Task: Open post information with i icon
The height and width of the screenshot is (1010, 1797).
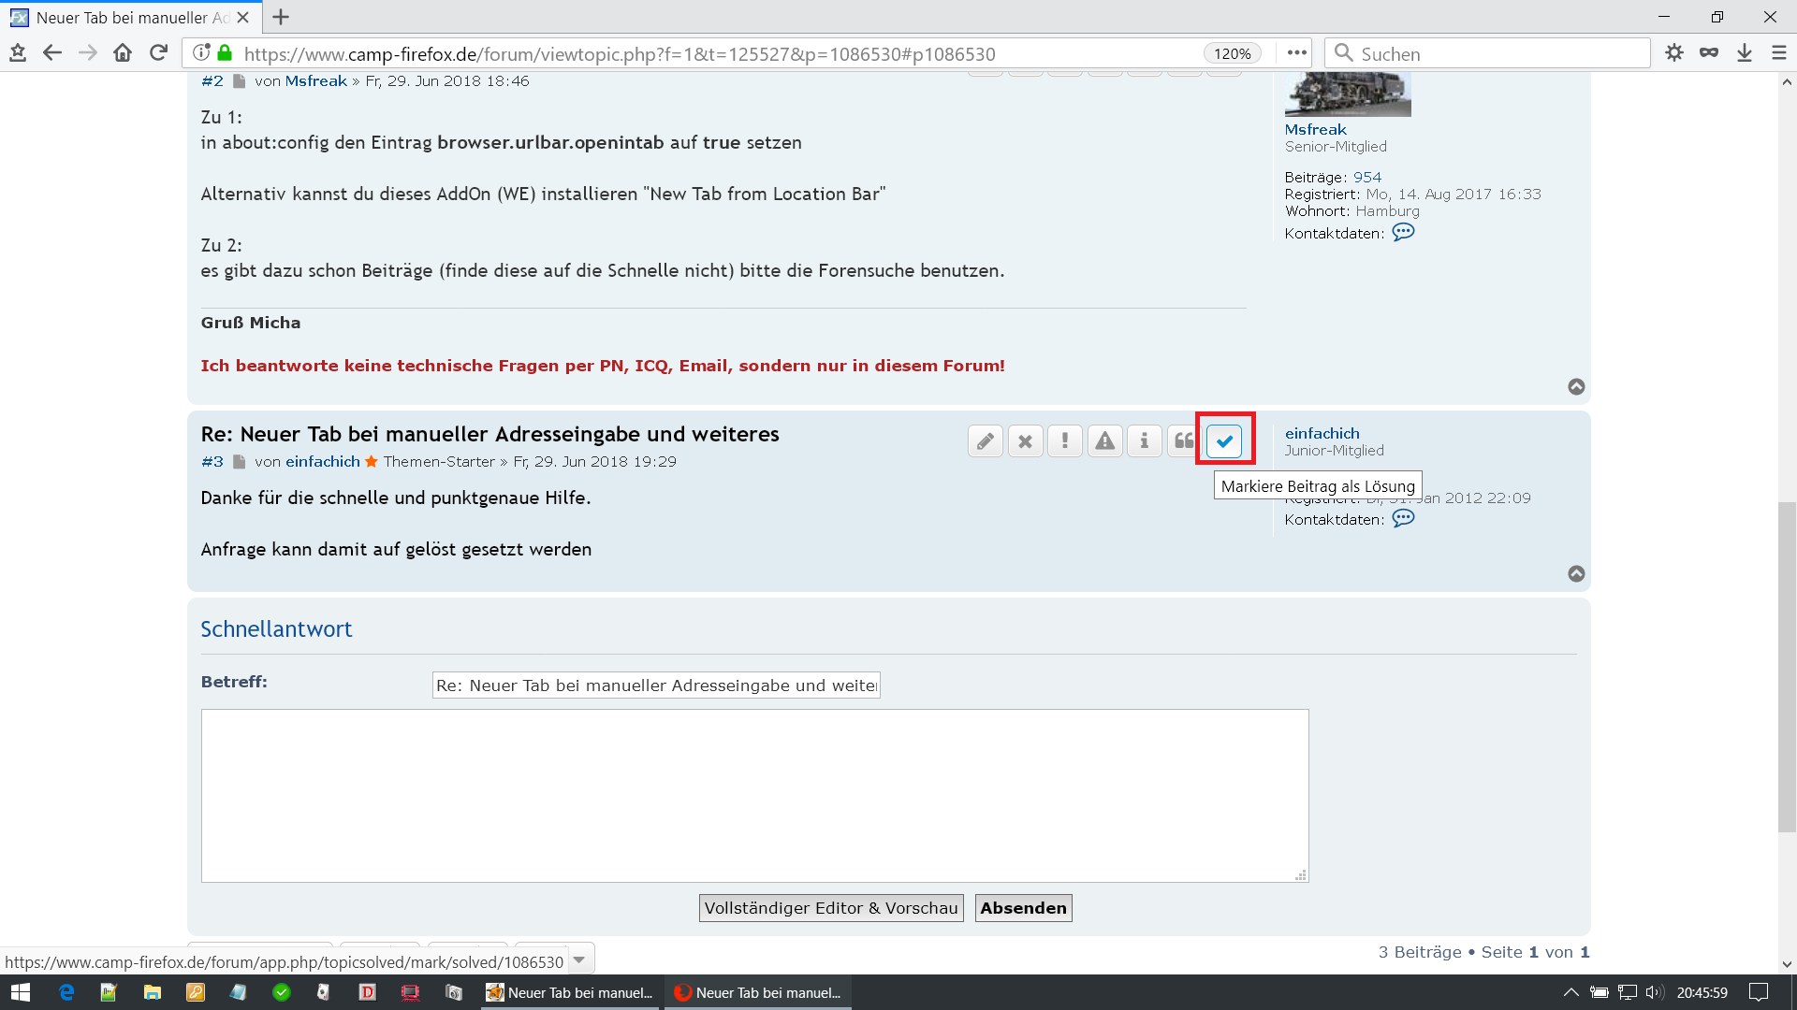Action: 1144,441
